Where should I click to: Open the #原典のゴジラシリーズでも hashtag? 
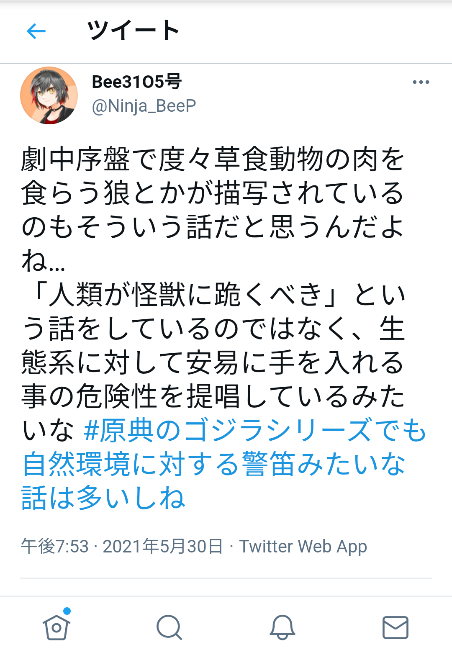(254, 430)
